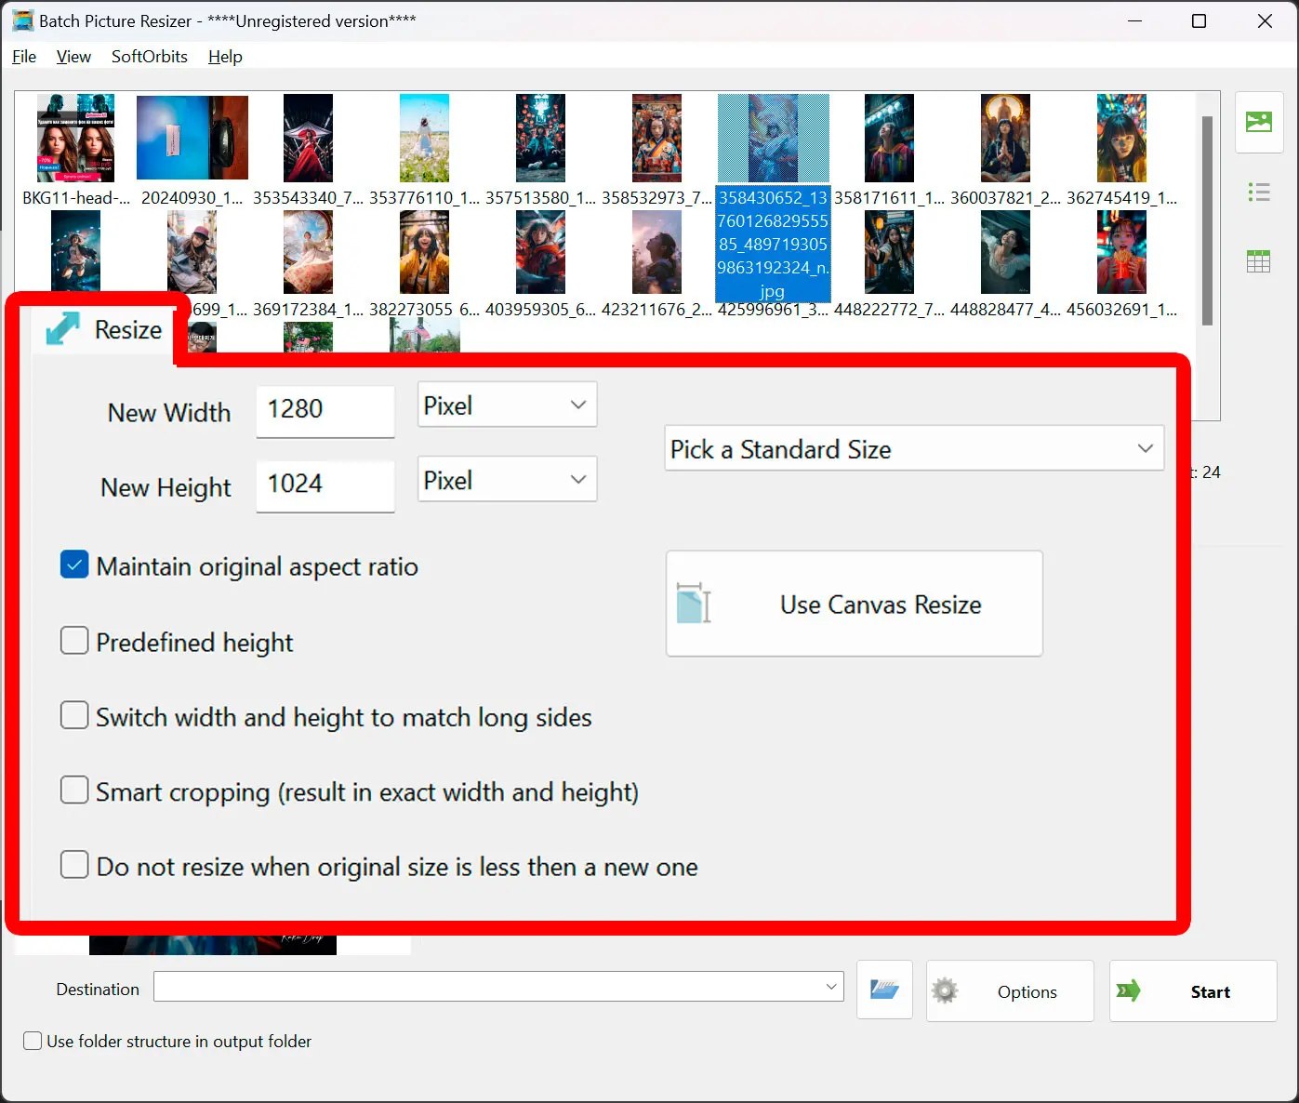The width and height of the screenshot is (1299, 1103).
Task: Select thumbnail 357513580_1 image
Action: [540, 138]
